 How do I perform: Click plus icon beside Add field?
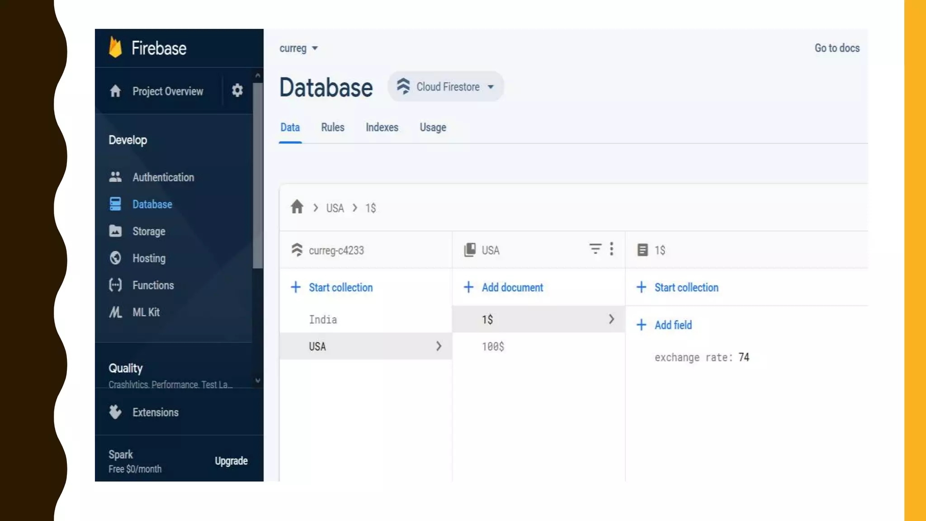[641, 325]
